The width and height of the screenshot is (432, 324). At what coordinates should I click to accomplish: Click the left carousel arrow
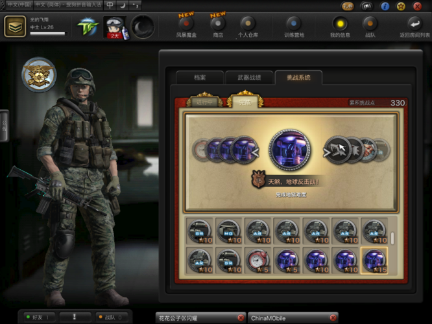coord(256,152)
